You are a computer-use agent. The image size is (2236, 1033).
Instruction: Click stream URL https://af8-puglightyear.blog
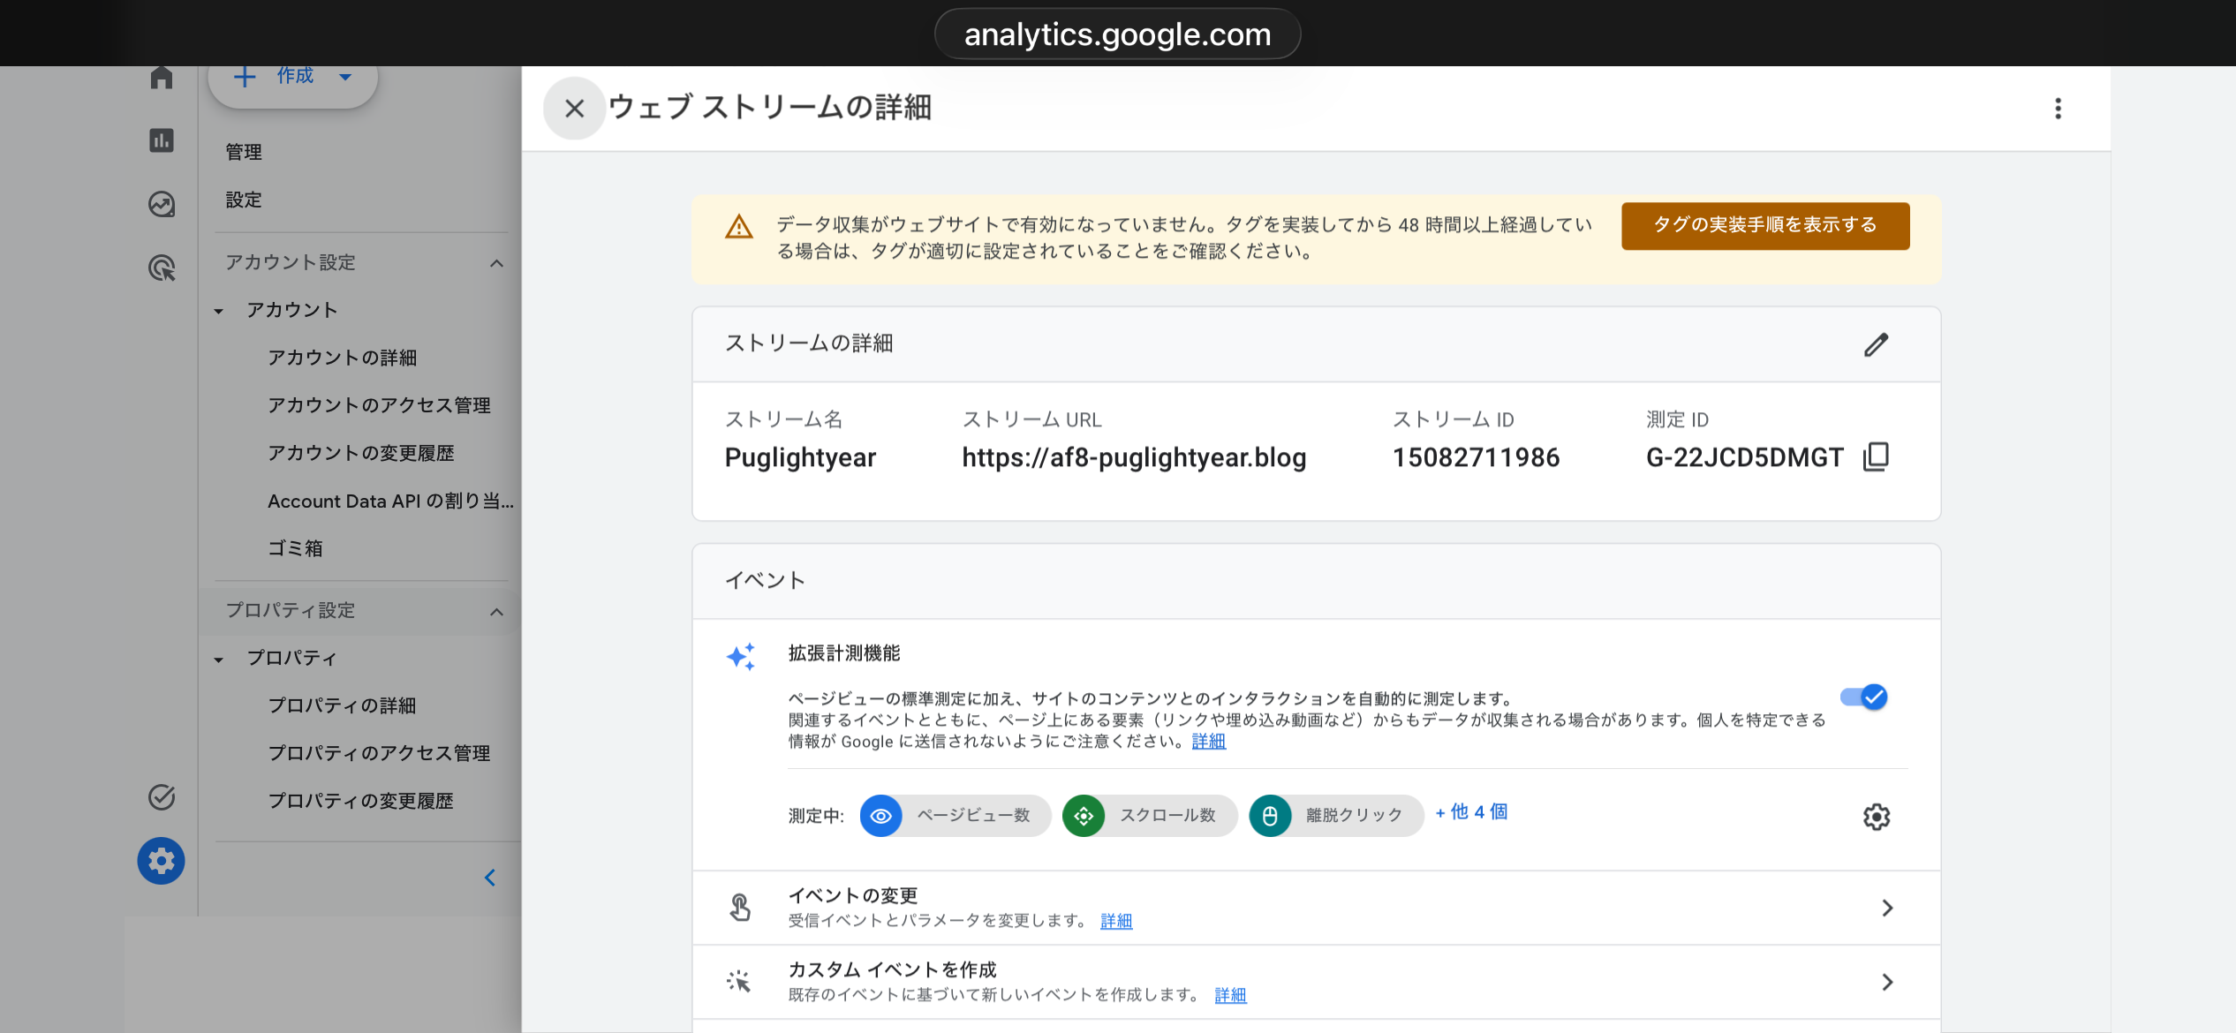pos(1133,457)
